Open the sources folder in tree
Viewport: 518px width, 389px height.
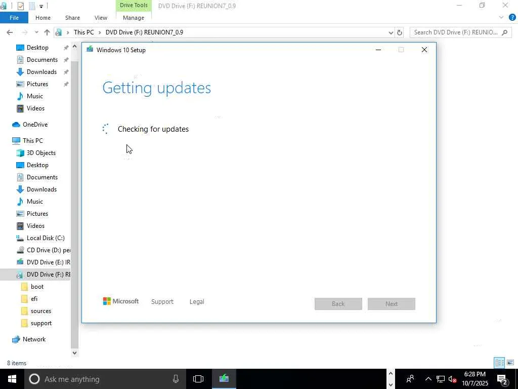click(40, 311)
